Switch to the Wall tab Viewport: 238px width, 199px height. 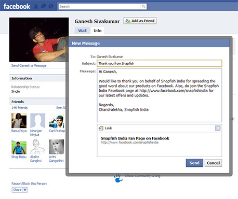(82, 31)
